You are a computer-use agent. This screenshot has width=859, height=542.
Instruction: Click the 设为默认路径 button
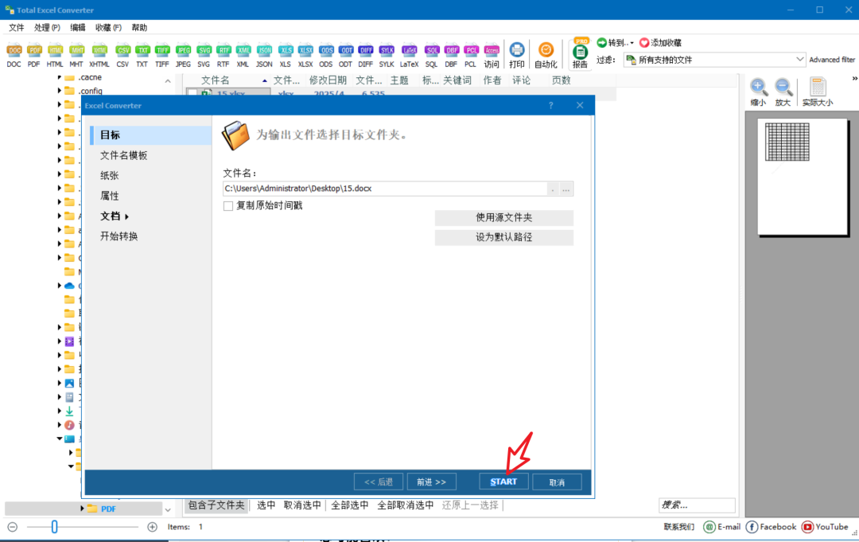504,237
